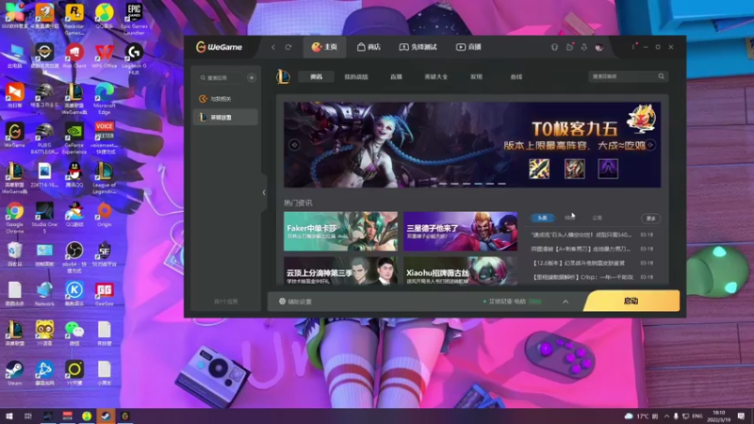Open 辅助设置 settings with the gear

tap(295, 302)
